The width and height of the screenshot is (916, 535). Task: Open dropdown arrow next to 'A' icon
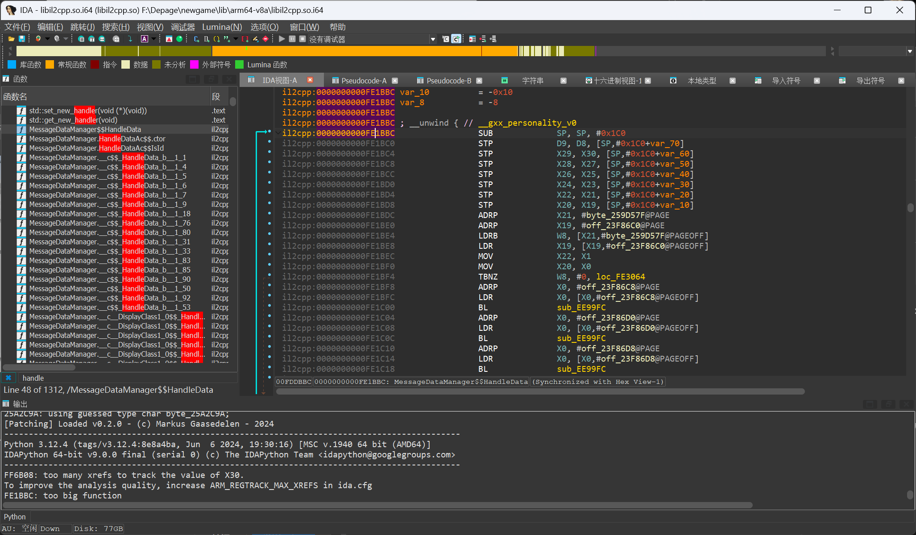coord(153,39)
